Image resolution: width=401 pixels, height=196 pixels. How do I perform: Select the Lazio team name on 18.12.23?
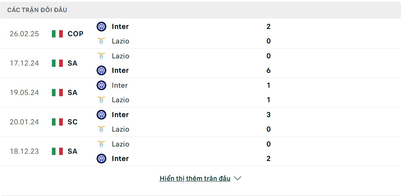coord(120,144)
